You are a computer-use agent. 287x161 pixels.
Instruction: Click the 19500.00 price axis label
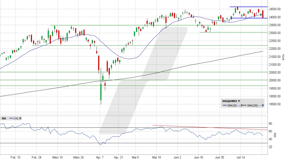pyautogui.click(x=275, y=88)
